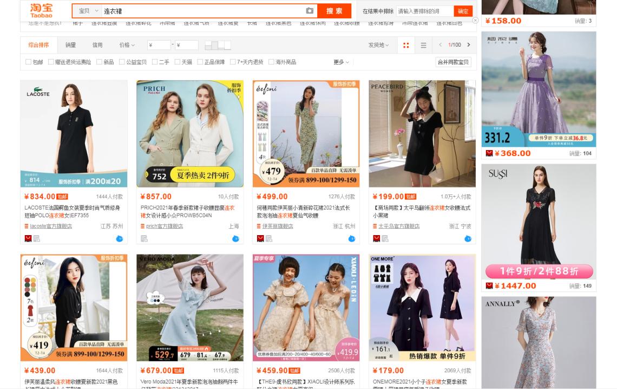Open the 价格 sort dropdown
This screenshot has width=617, height=389.
[127, 46]
